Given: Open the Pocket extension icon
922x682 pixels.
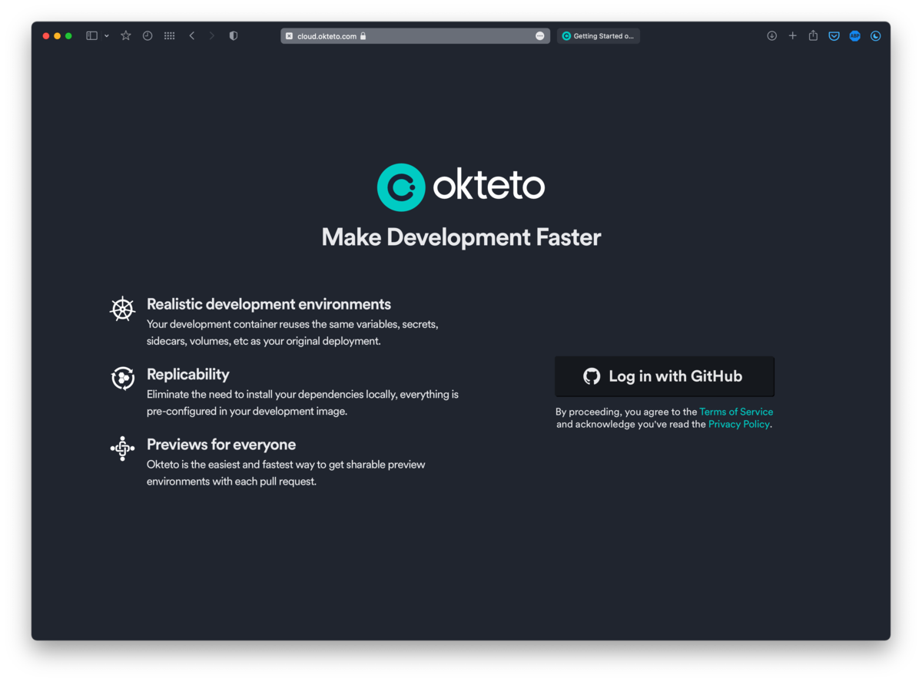Looking at the screenshot, I should point(834,36).
